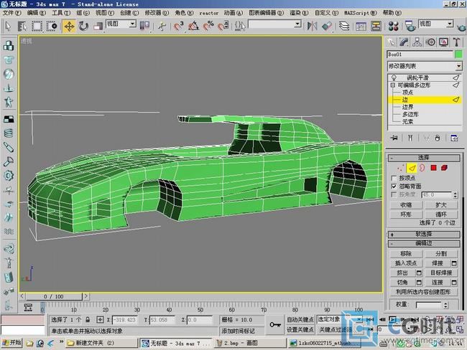The height and width of the screenshot is (350, 467).
Task: Switch to the Create panel tab
Action: tap(392, 42)
